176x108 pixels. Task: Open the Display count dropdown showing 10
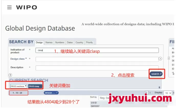(168, 93)
